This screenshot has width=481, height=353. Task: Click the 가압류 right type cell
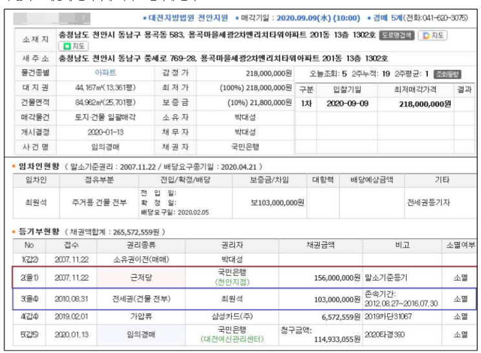tap(141, 317)
